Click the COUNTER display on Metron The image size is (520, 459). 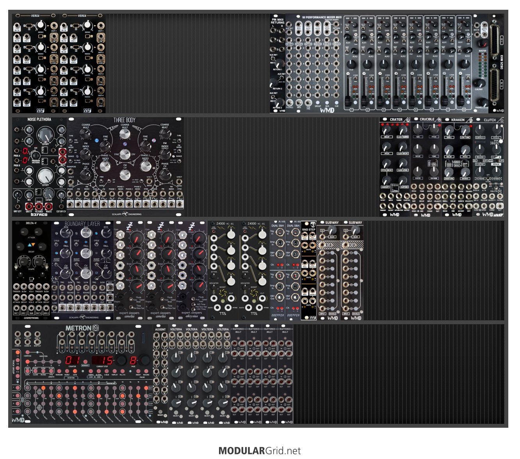[72, 360]
